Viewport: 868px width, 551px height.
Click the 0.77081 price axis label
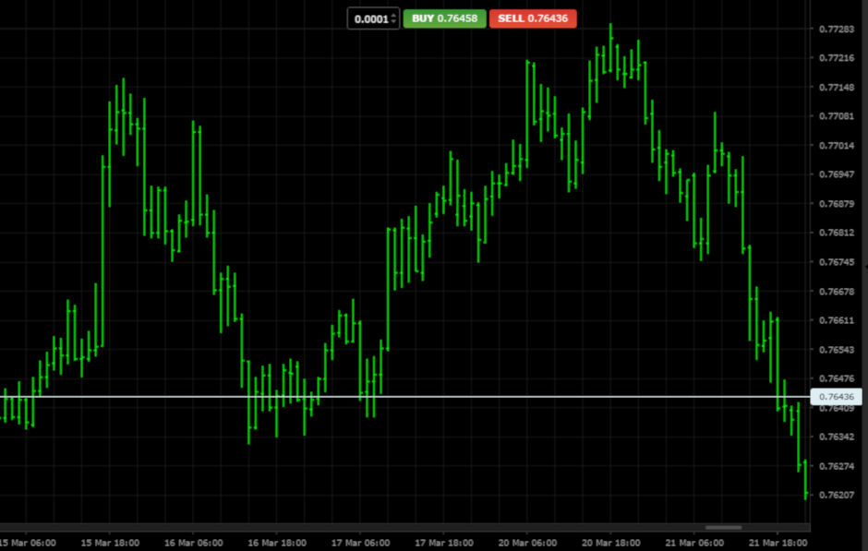(837, 115)
